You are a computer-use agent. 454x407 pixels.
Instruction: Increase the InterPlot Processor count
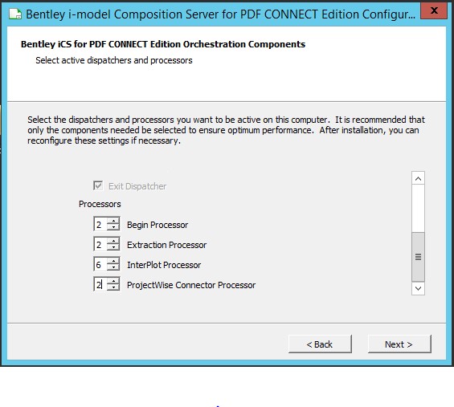[x=113, y=261]
